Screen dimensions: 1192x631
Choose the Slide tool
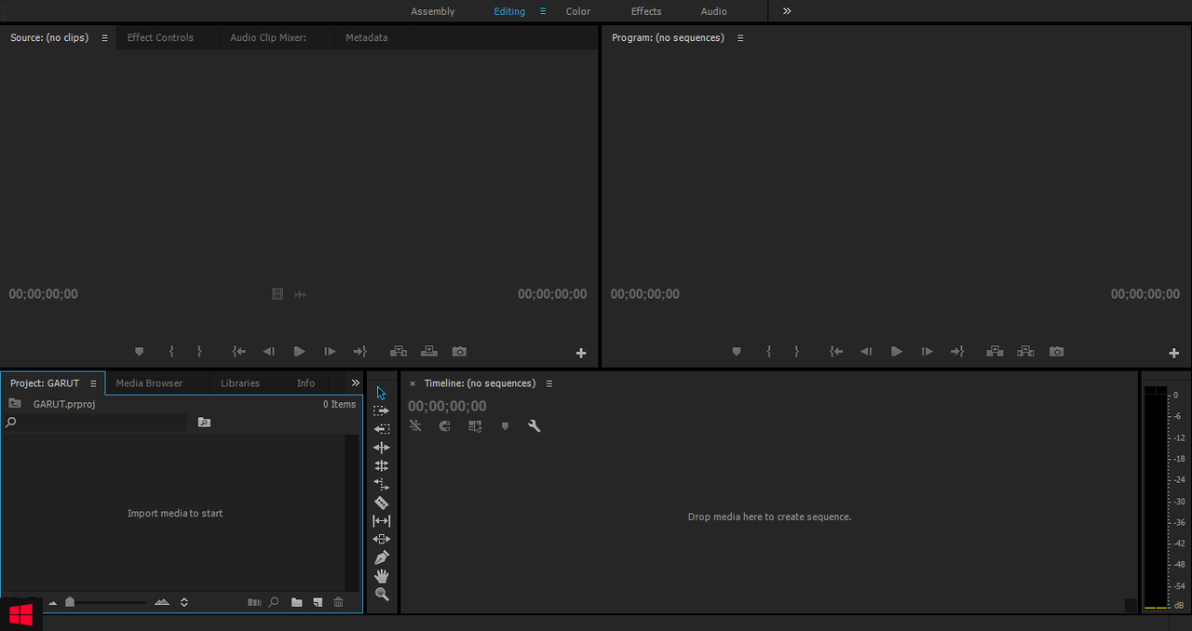tap(381, 539)
